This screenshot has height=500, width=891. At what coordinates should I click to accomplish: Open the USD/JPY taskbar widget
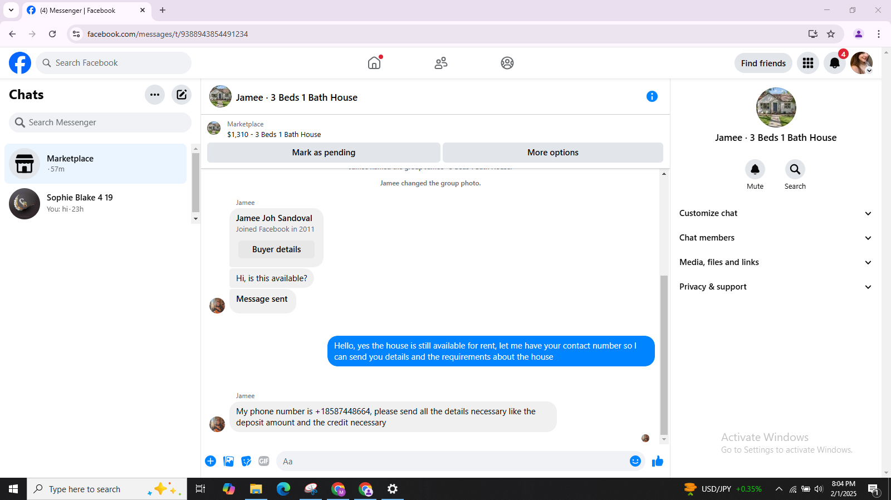coord(723,489)
